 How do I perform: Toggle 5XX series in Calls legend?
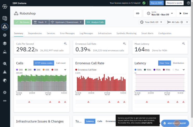[x=55, y=70]
